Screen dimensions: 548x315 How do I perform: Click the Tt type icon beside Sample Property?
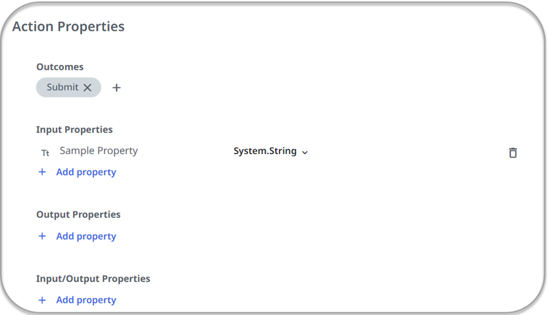coord(45,153)
